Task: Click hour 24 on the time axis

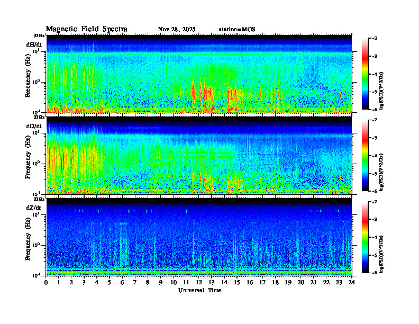Action: tap(352, 282)
